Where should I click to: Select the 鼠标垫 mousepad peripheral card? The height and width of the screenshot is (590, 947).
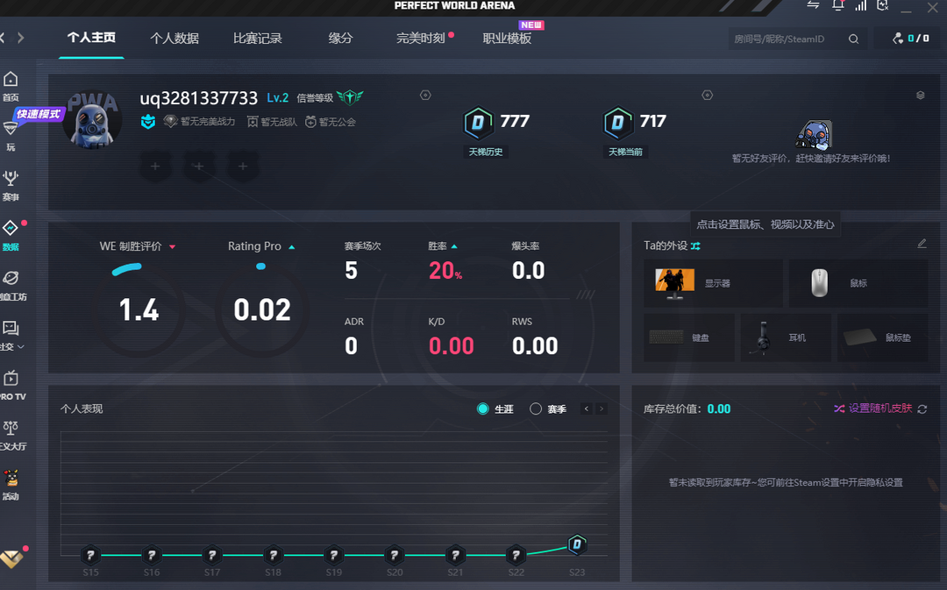[x=882, y=338]
